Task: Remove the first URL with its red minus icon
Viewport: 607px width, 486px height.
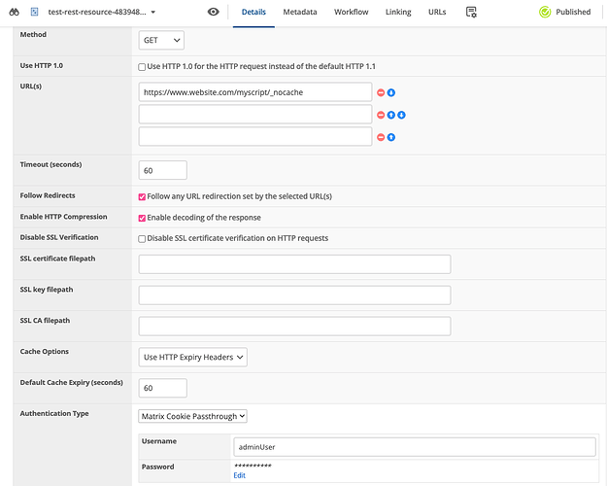Action: coord(381,92)
